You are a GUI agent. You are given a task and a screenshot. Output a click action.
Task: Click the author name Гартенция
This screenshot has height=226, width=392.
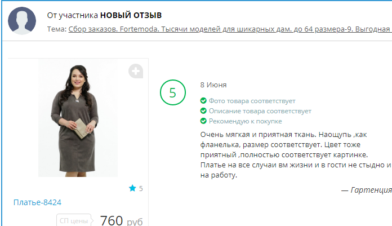[371, 190]
